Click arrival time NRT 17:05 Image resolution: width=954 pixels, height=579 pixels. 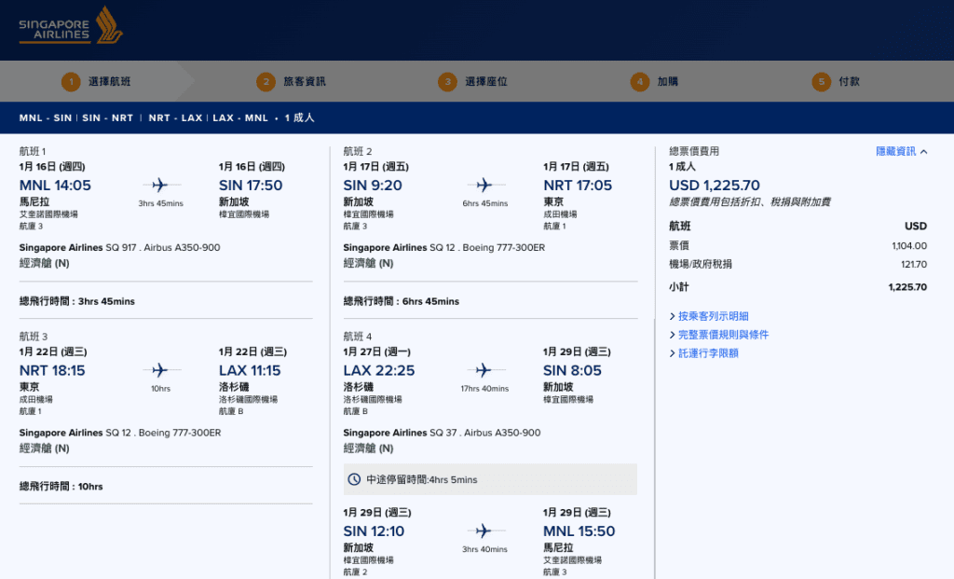point(578,186)
